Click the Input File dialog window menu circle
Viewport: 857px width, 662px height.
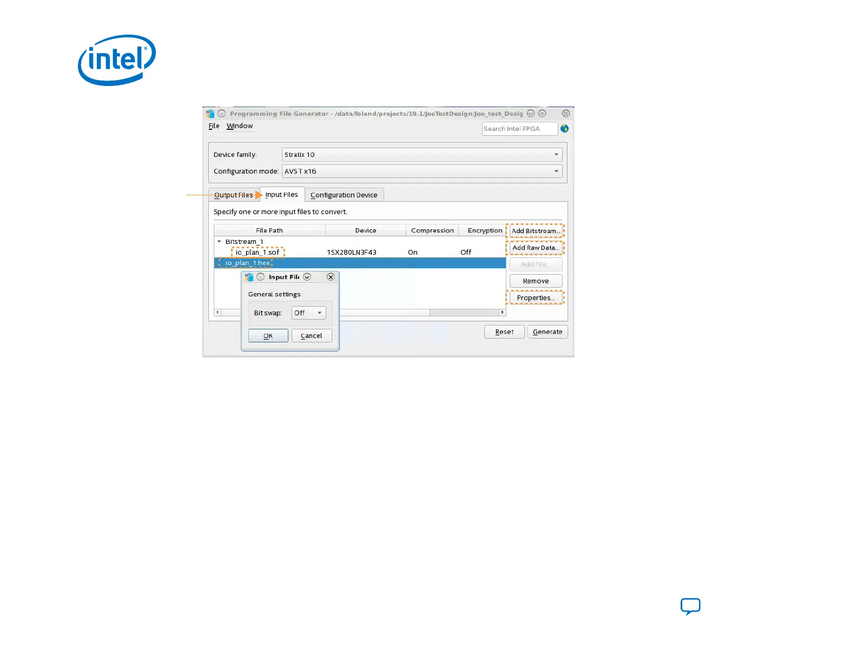[261, 277]
